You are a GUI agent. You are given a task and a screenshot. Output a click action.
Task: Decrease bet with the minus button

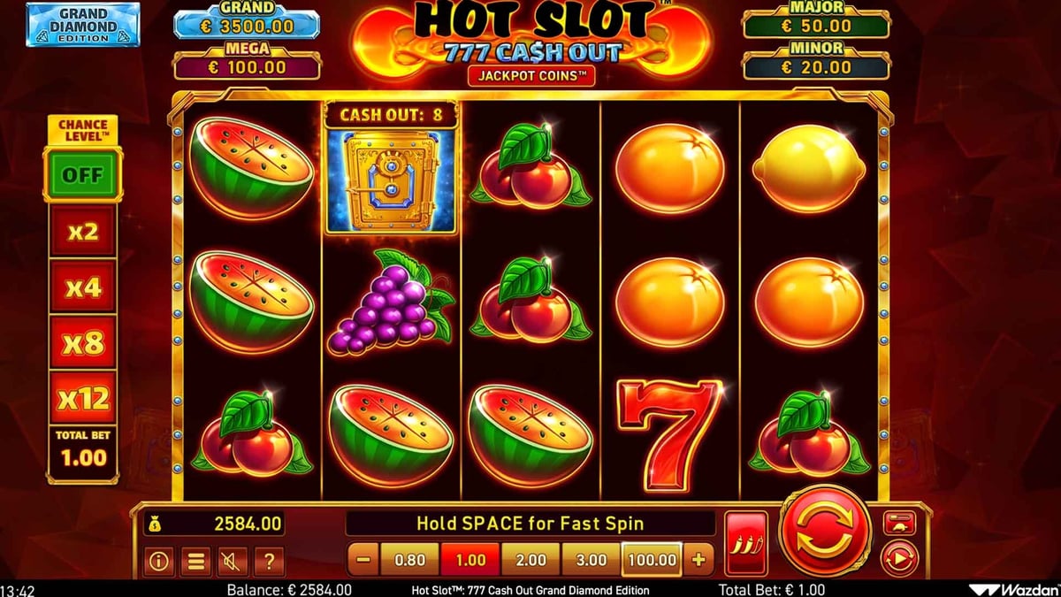pos(363,560)
